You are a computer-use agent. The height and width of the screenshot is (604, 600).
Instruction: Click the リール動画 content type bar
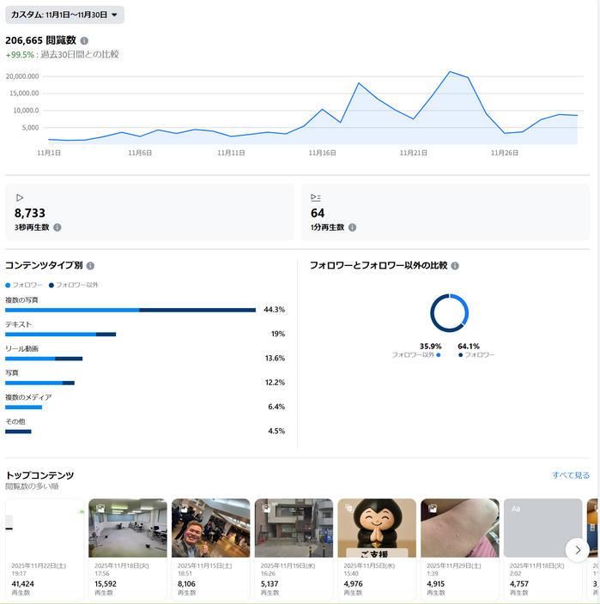click(x=44, y=358)
